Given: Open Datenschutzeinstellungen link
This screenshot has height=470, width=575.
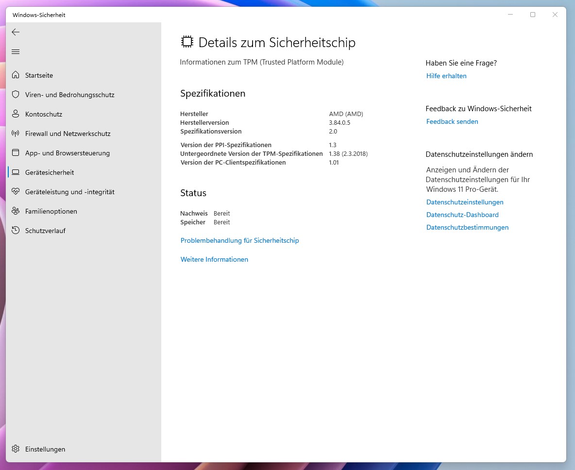Looking at the screenshot, I should 465,202.
